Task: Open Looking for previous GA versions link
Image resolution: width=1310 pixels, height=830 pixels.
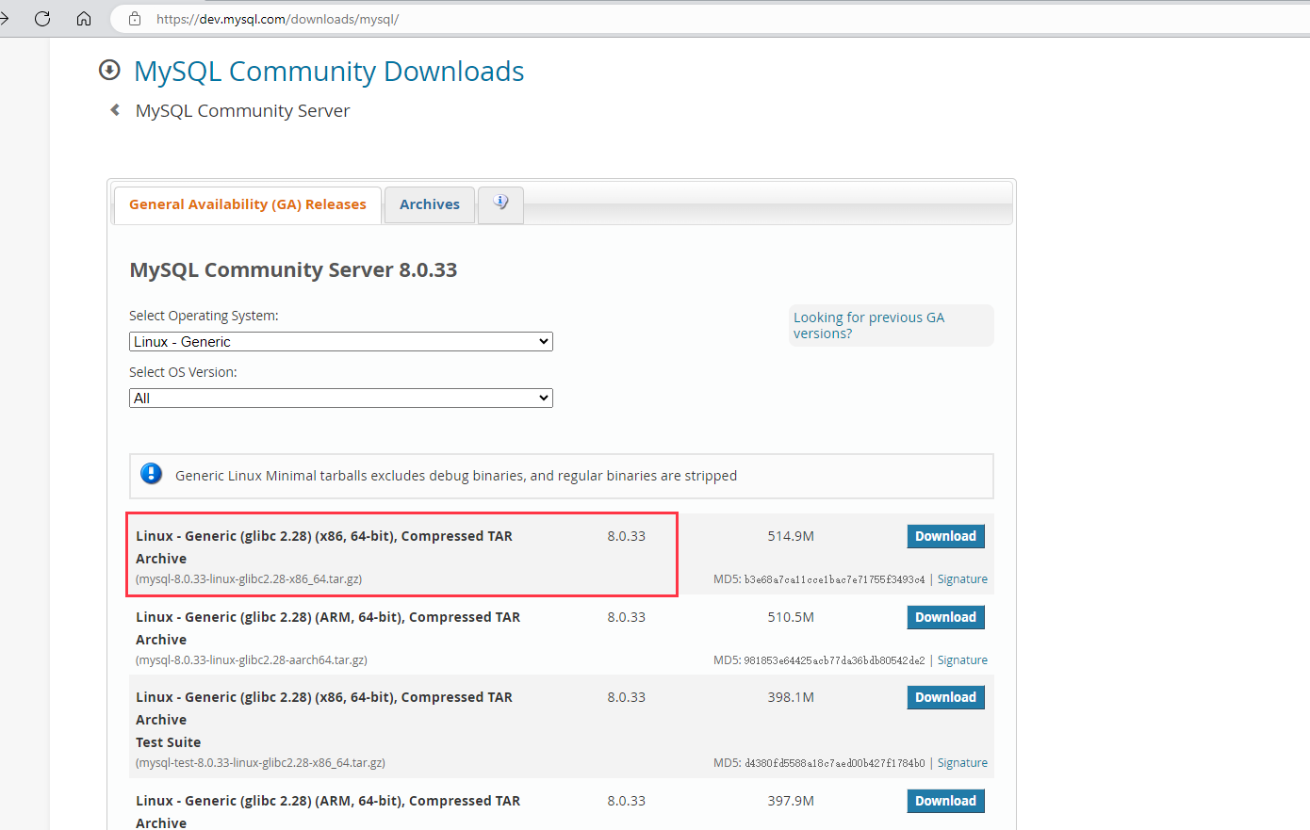Action: pyautogui.click(x=869, y=325)
